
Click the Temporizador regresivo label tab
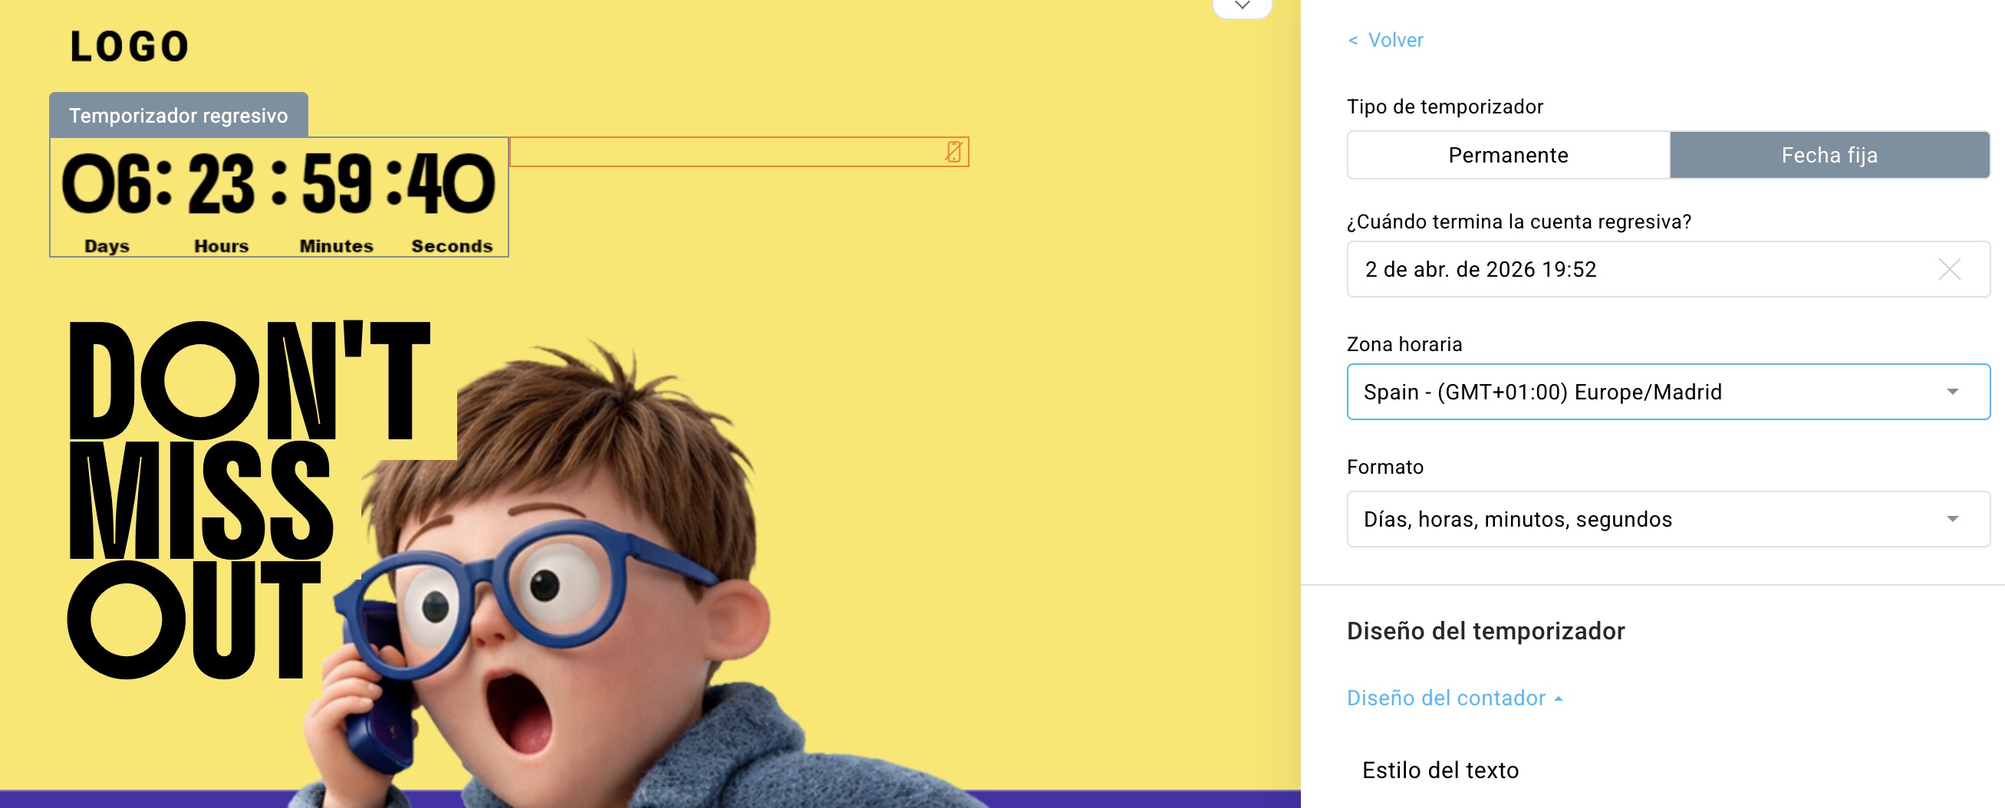178,114
